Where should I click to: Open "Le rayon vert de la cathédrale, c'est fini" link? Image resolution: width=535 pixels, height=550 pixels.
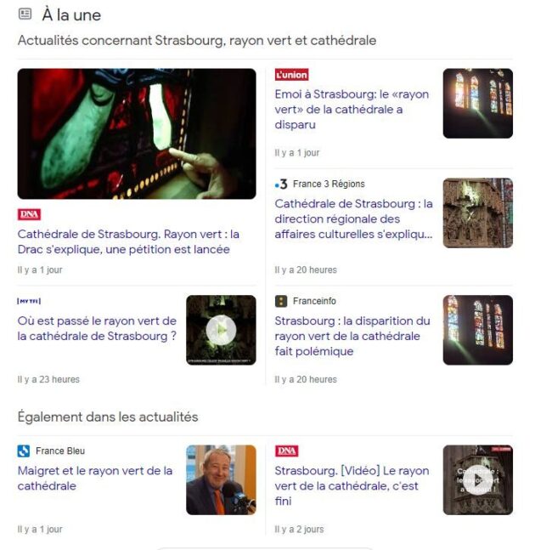coord(352,485)
